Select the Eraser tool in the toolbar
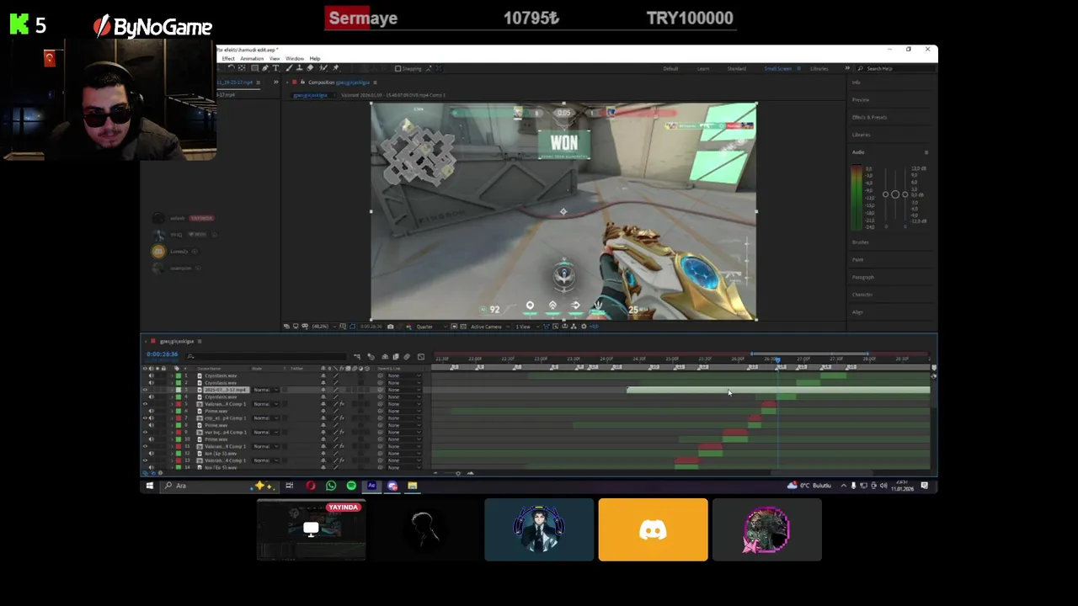 tap(310, 67)
